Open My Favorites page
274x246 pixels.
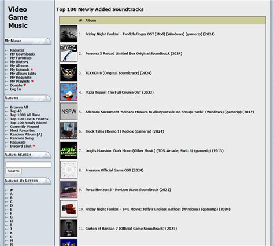coord(21,58)
